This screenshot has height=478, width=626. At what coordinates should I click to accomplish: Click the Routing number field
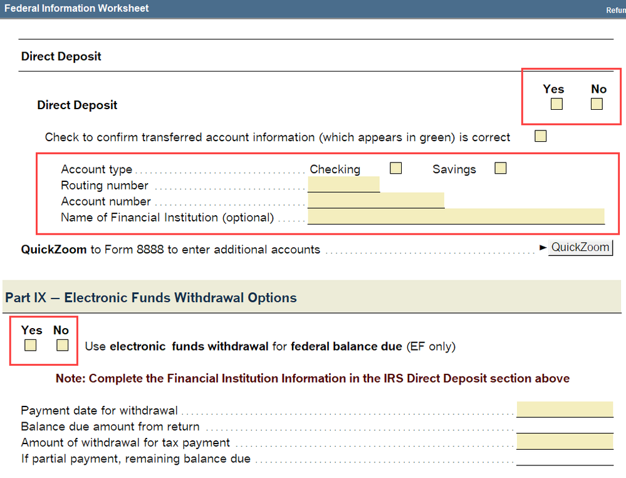pos(343,184)
